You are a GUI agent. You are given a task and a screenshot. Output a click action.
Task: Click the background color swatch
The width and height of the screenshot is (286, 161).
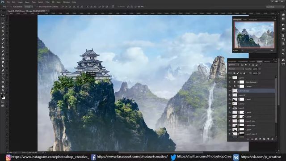[4, 98]
